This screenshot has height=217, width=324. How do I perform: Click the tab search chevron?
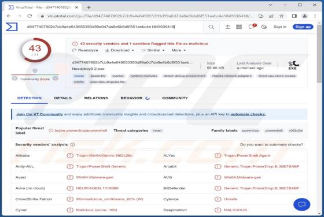tap(270, 5)
